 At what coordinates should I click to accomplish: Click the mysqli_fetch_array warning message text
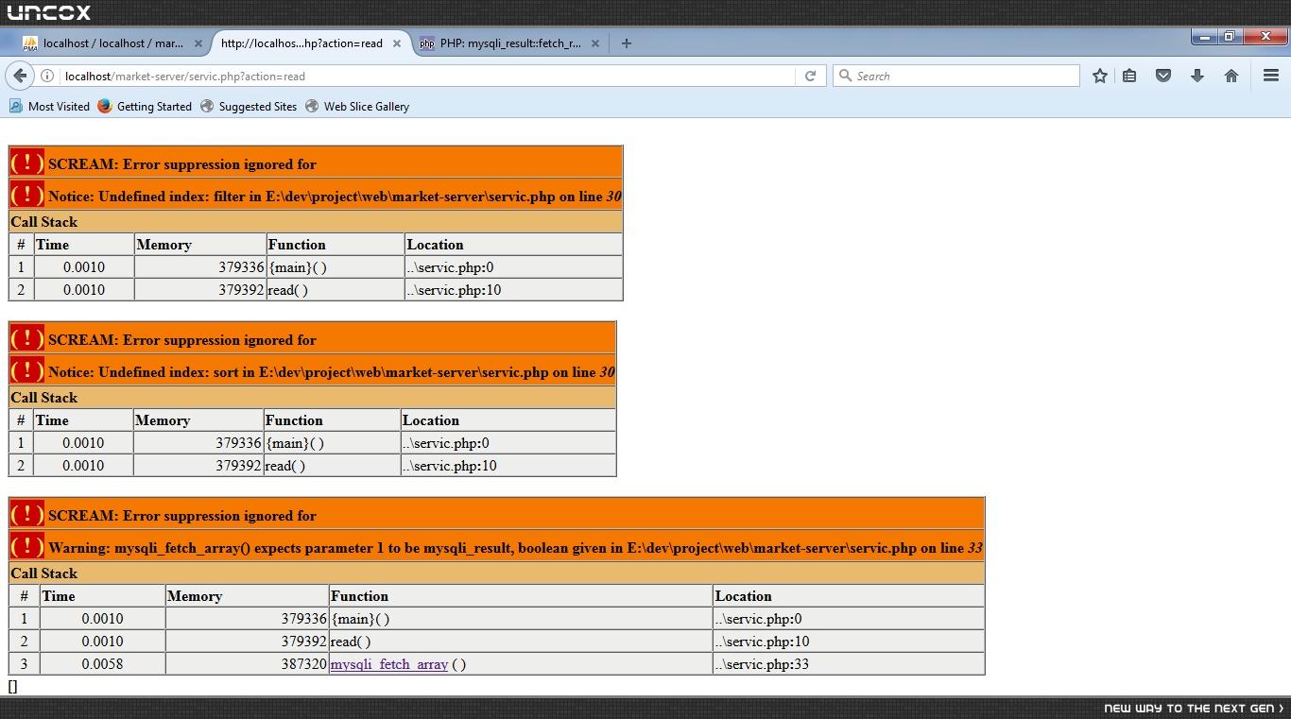pyautogui.click(x=516, y=548)
